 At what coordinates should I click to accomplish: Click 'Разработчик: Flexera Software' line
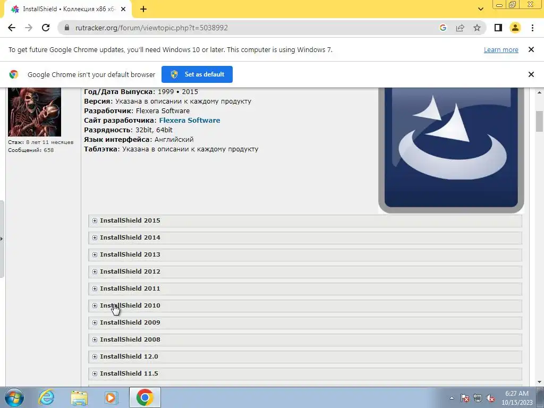click(x=137, y=111)
